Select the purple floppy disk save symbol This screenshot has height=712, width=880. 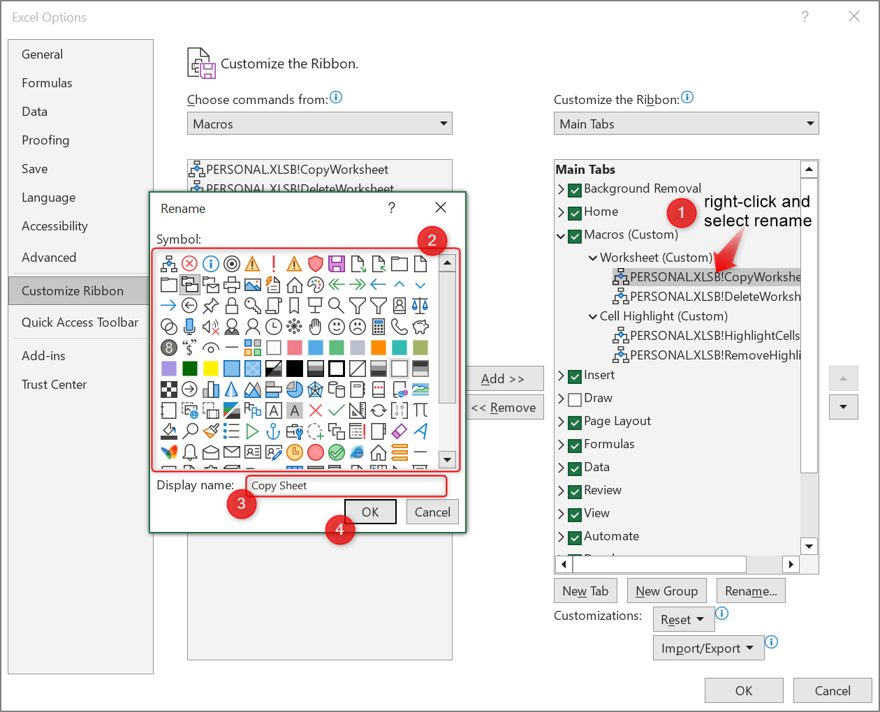[337, 263]
